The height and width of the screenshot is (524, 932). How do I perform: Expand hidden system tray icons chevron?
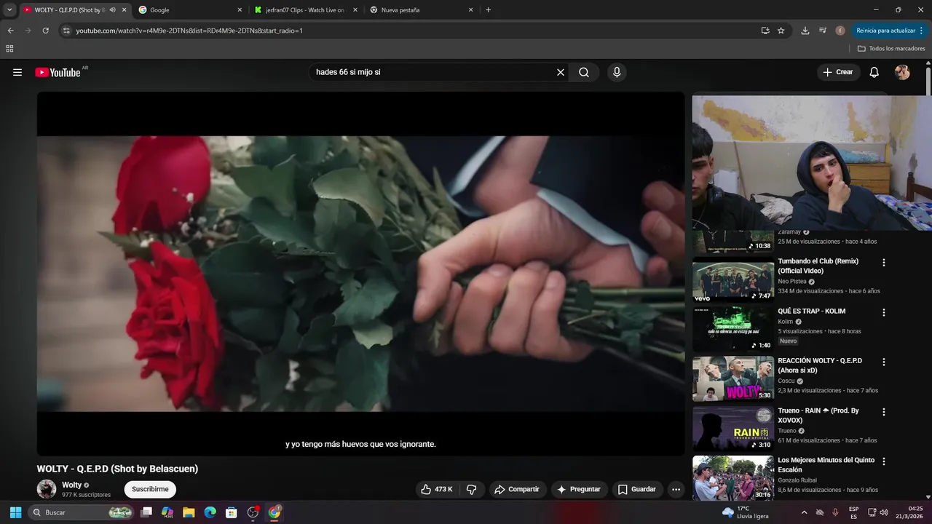(x=804, y=512)
